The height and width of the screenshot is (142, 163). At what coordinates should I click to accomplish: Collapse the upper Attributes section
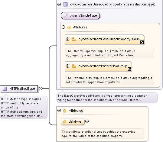click(63, 27)
